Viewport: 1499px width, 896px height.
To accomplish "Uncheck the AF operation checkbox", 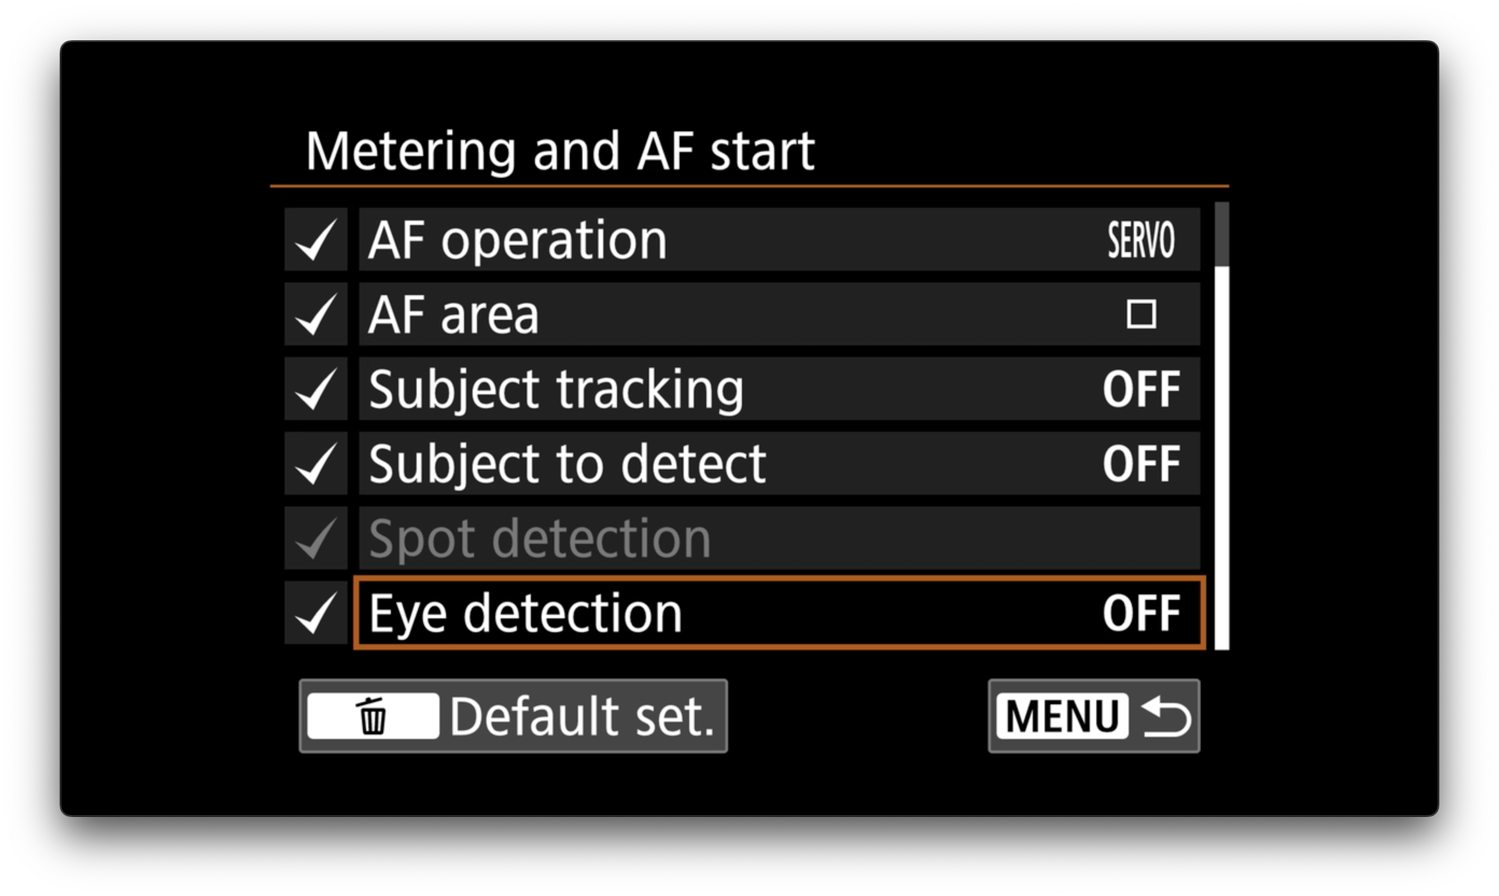I will [316, 240].
